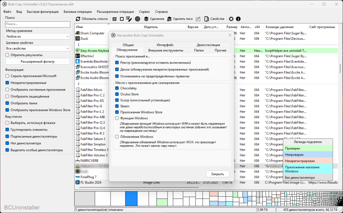Screen dimensions: 343x213
Task: Collapse the F group header in list
Action: coord(79,84)
